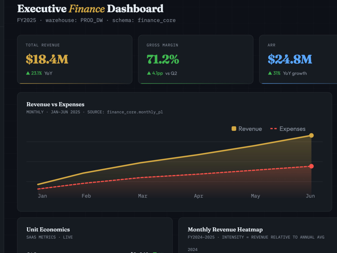The height and width of the screenshot is (253, 337).
Task: Click the FY2025 warehouse PROD_DW subtitle
Action: pos(96,20)
